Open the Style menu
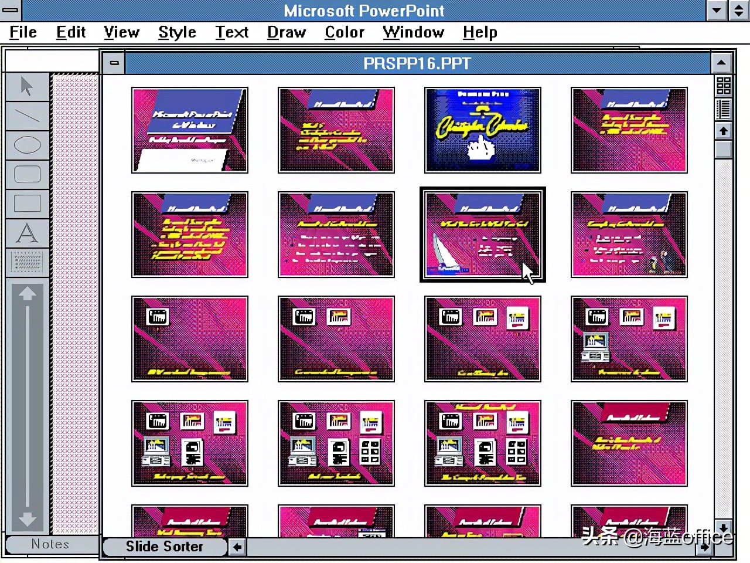 coord(177,32)
